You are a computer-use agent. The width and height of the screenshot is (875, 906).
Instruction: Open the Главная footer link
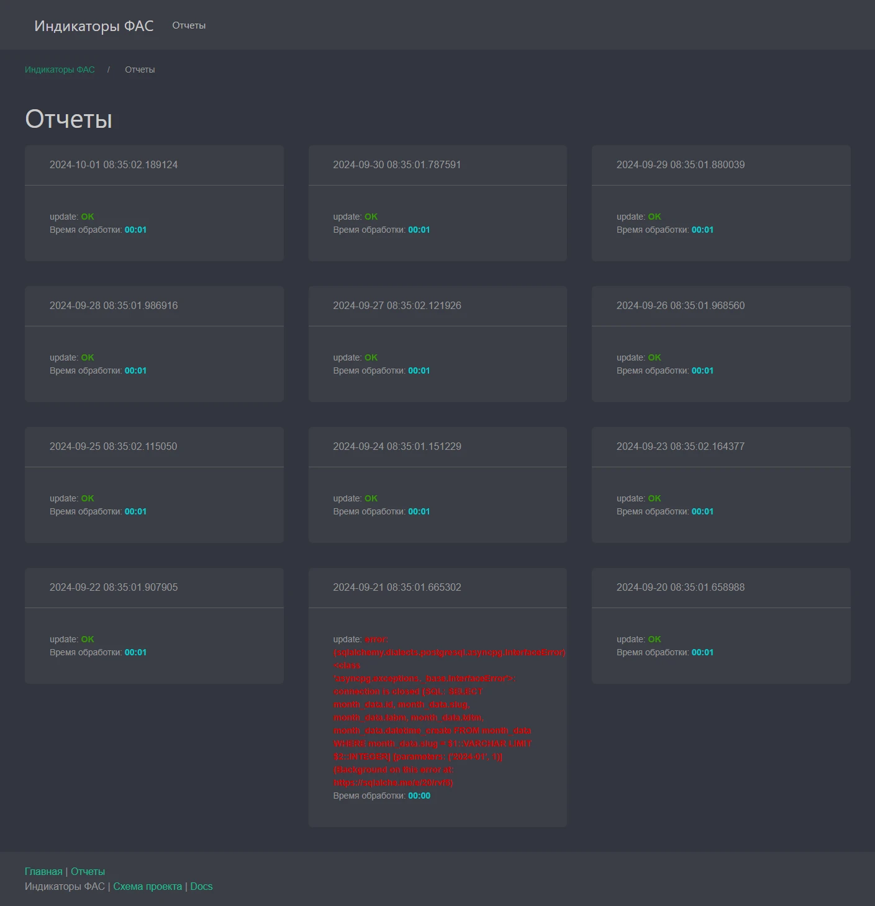click(43, 871)
